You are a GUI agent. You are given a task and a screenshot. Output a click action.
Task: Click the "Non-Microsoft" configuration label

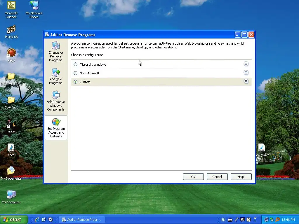pos(89,73)
